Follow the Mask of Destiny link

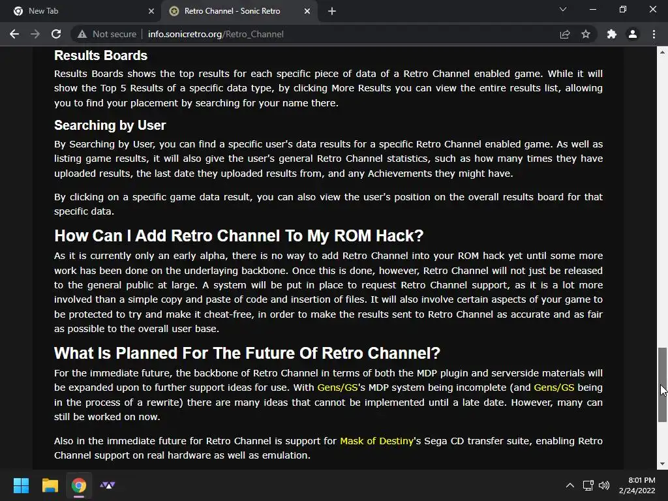376,441
